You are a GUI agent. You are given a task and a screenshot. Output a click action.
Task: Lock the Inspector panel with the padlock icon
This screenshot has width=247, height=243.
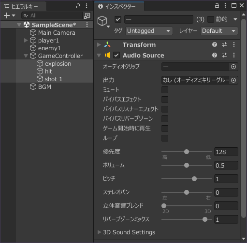point(217,6)
